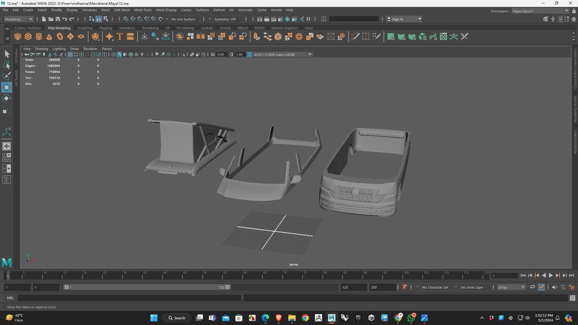Click the SVG import shelf icon

click(x=130, y=37)
